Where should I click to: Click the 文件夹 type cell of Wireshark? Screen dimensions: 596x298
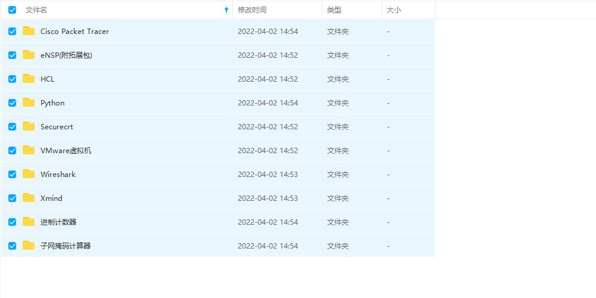pyautogui.click(x=338, y=175)
